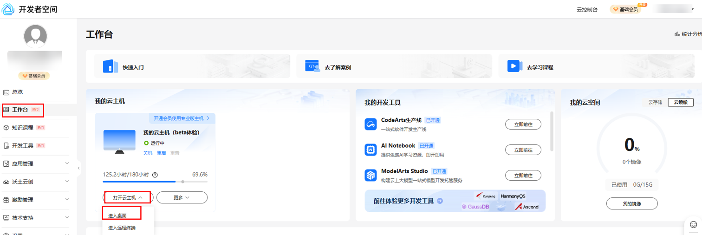
Task: Click the 开发者空间 cloud logo icon
Action: pos(9,9)
